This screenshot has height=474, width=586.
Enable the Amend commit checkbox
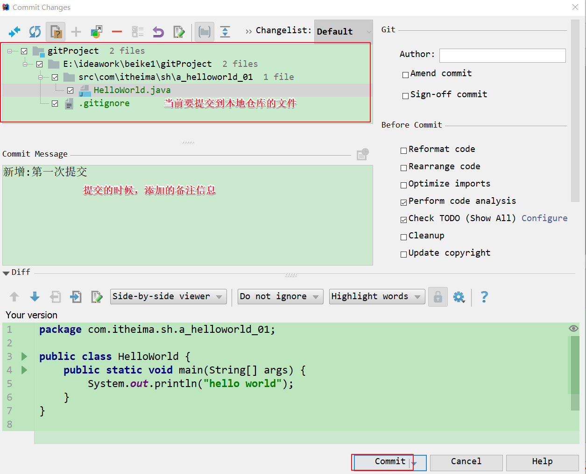click(405, 75)
